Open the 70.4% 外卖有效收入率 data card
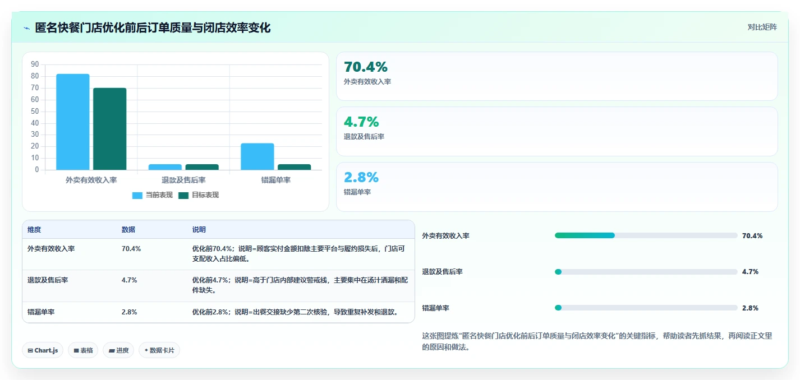The height and width of the screenshot is (380, 800). pyautogui.click(x=557, y=76)
